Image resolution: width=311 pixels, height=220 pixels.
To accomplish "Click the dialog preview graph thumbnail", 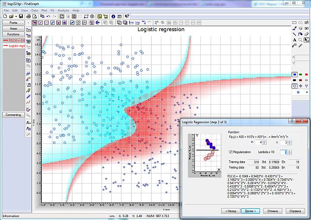I will (205, 155).
